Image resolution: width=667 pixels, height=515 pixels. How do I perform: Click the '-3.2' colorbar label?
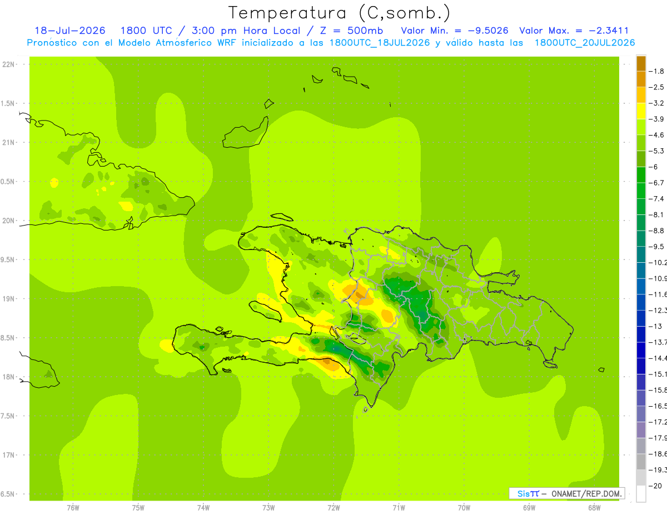pos(656,103)
